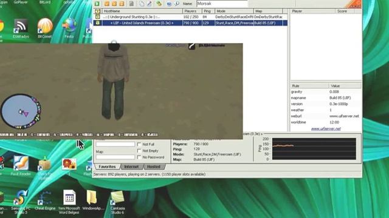Enable the Not Empty filter checkbox

[139, 151]
